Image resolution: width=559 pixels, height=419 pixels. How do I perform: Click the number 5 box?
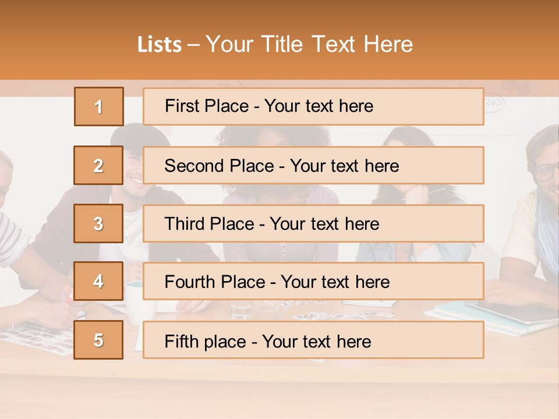[98, 340]
